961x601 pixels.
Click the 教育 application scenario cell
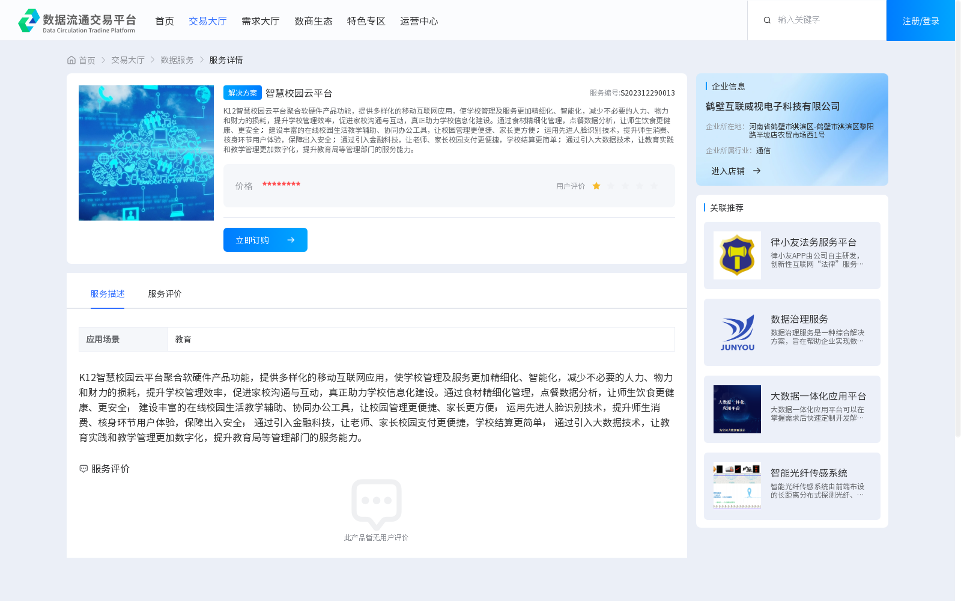tap(421, 340)
